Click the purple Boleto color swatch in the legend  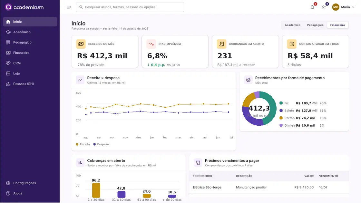(x=281, y=111)
